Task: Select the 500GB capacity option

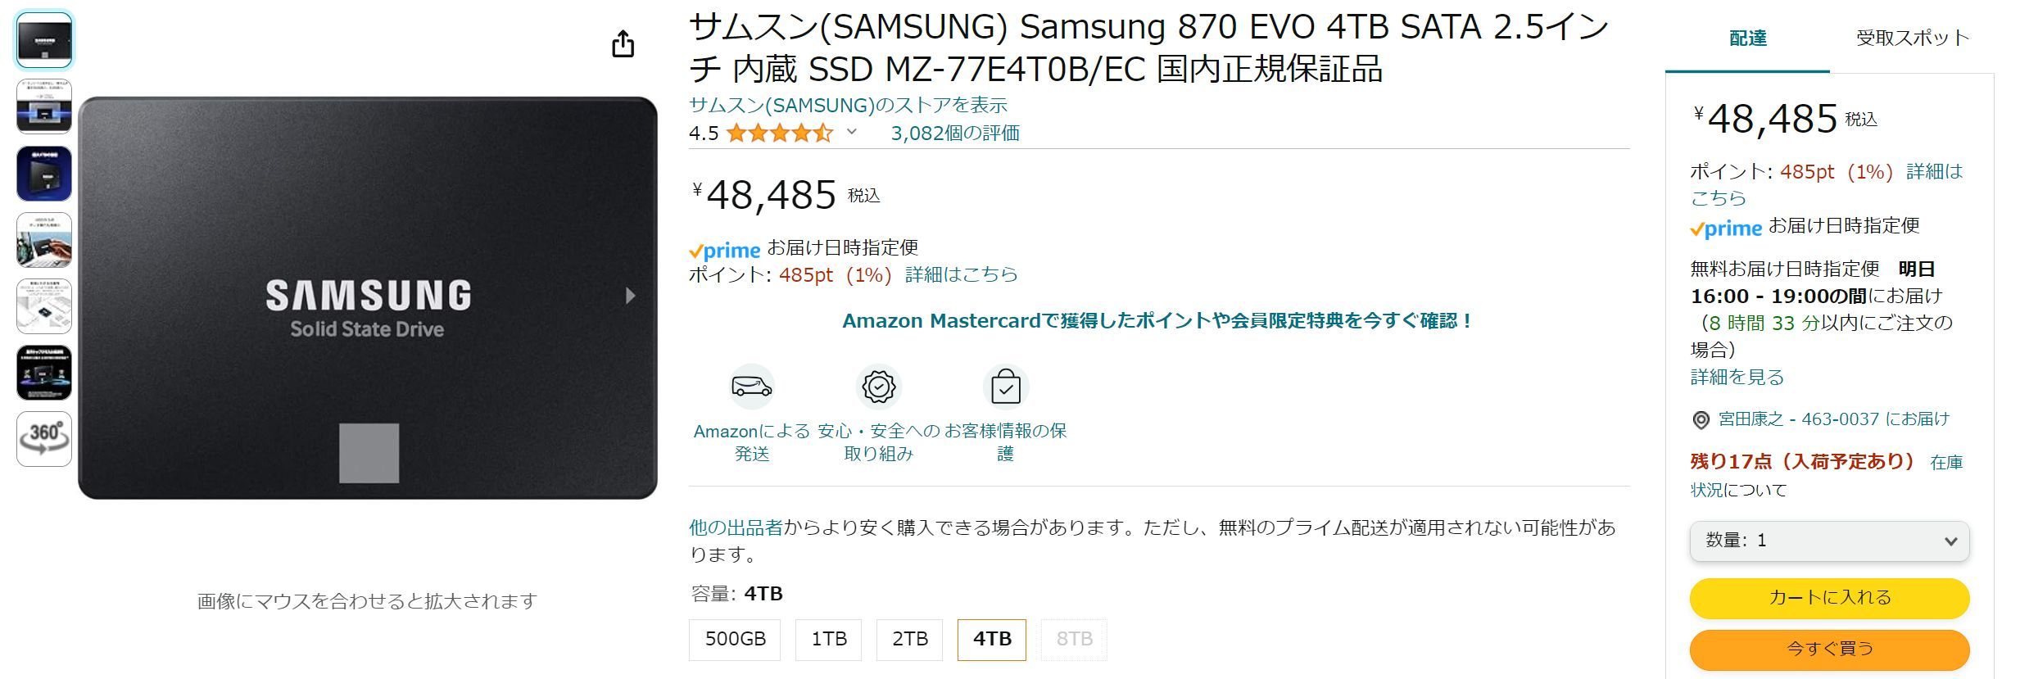Action: tap(735, 639)
